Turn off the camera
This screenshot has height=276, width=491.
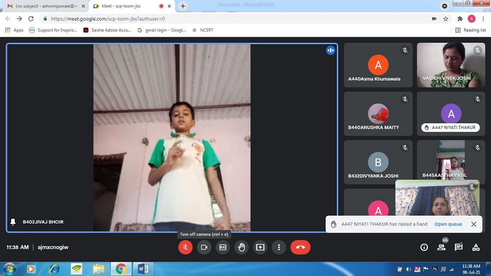(x=204, y=247)
